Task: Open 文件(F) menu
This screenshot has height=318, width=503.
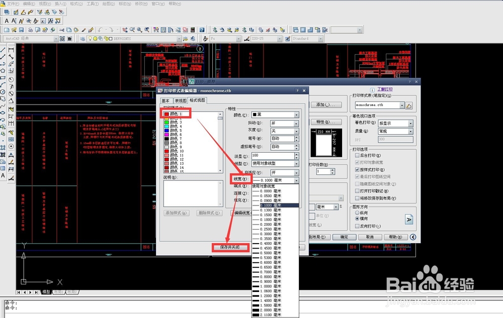Action: click(13, 4)
